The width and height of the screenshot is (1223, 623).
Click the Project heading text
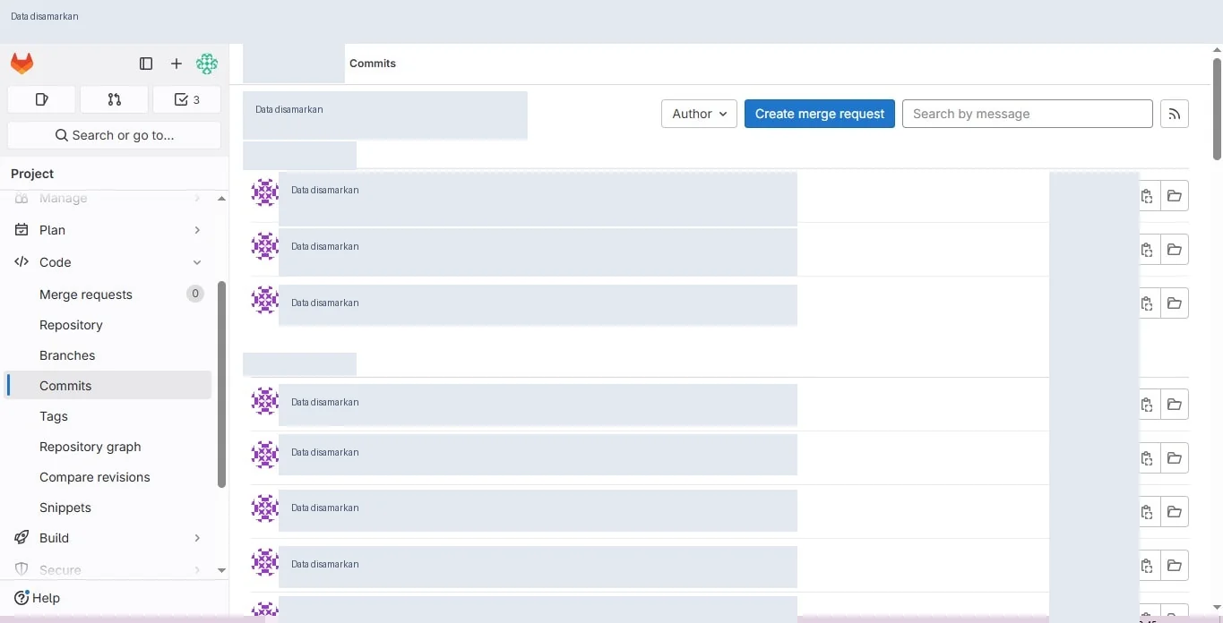click(x=32, y=174)
